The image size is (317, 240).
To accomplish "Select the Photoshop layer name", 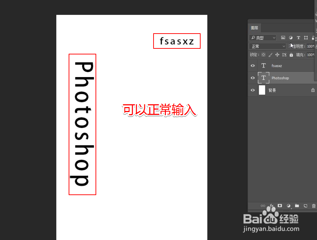I will pyautogui.click(x=280, y=78).
